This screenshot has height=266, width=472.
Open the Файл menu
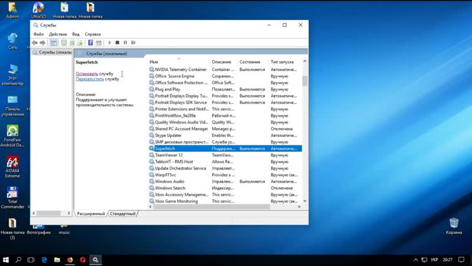38,34
